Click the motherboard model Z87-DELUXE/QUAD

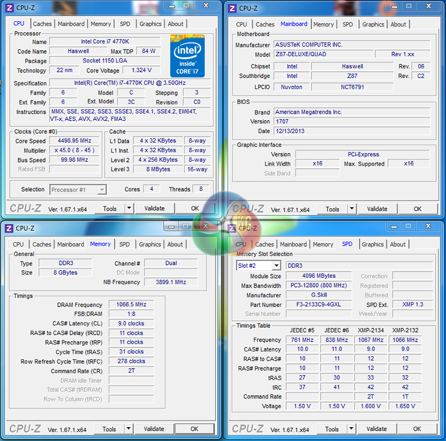coord(324,55)
